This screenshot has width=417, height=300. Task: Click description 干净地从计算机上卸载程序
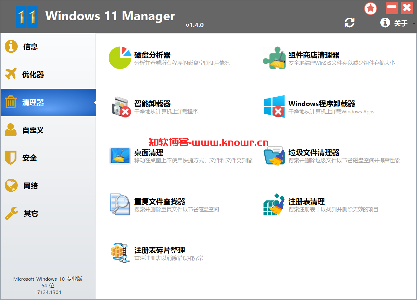[x=166, y=111]
